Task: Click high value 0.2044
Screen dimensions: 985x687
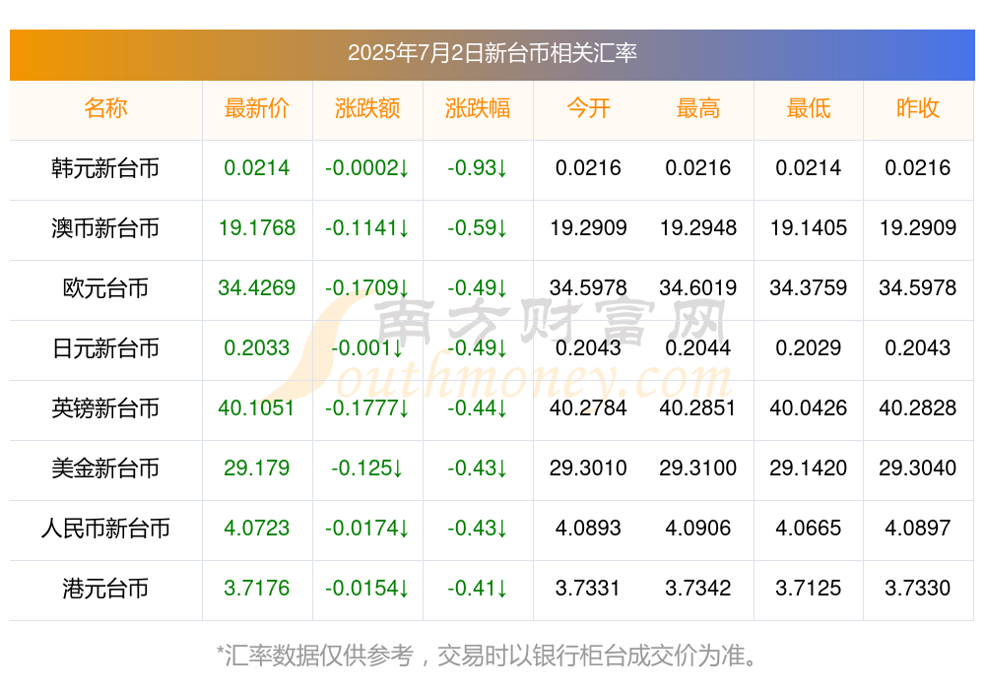Action: [698, 347]
